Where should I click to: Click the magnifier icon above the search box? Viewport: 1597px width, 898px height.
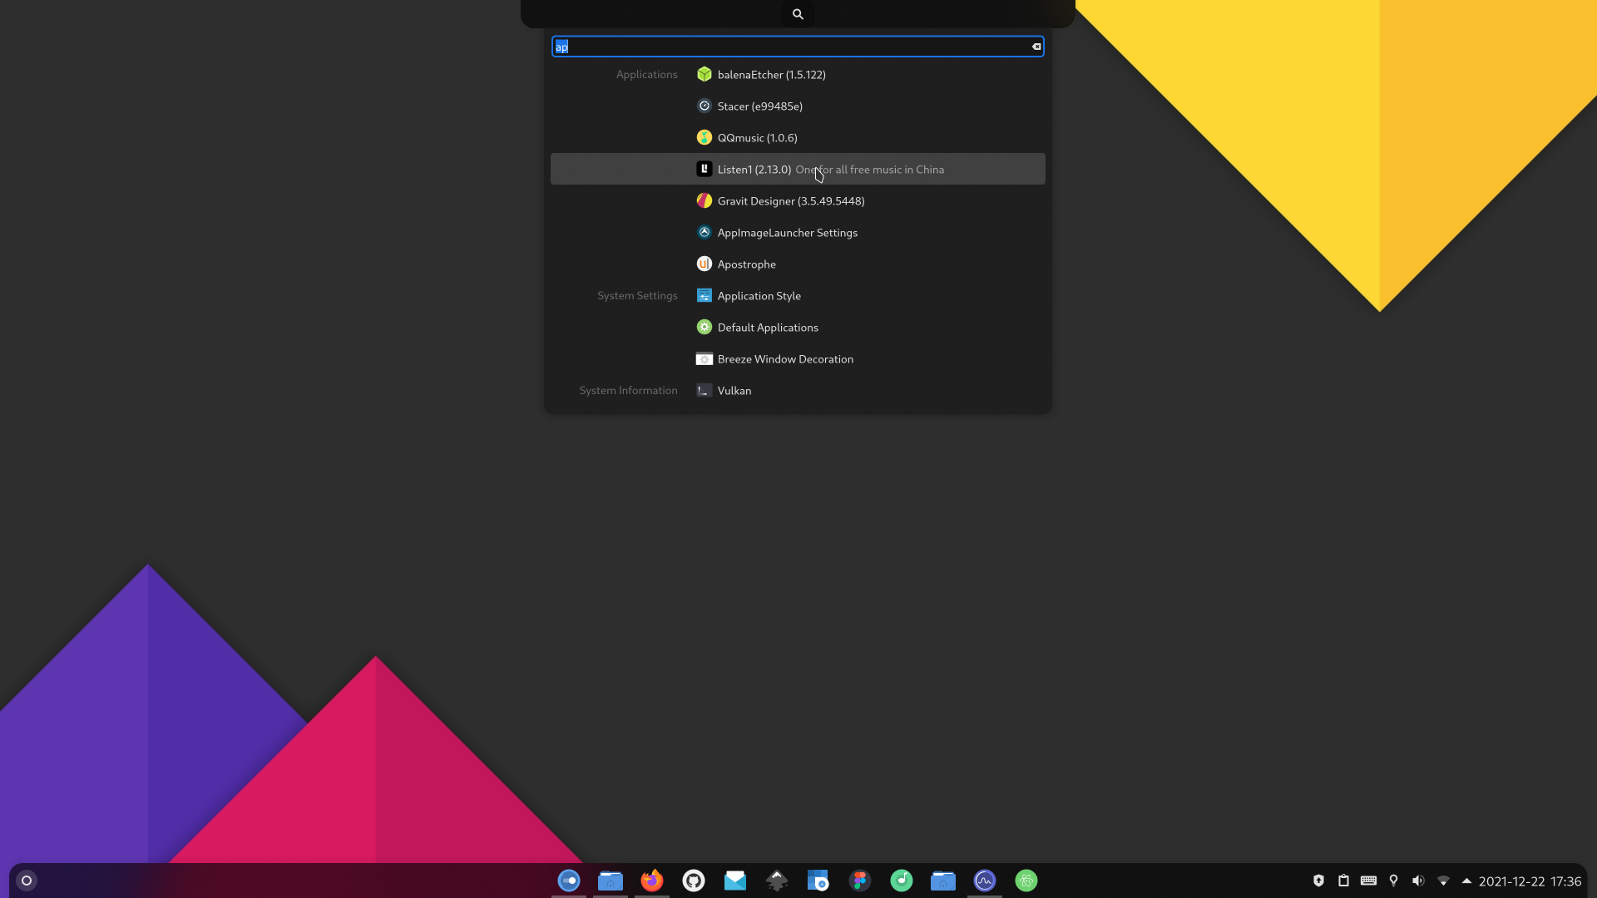point(798,14)
